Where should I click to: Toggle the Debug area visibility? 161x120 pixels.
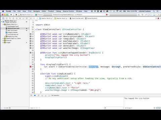pos(154,15)
